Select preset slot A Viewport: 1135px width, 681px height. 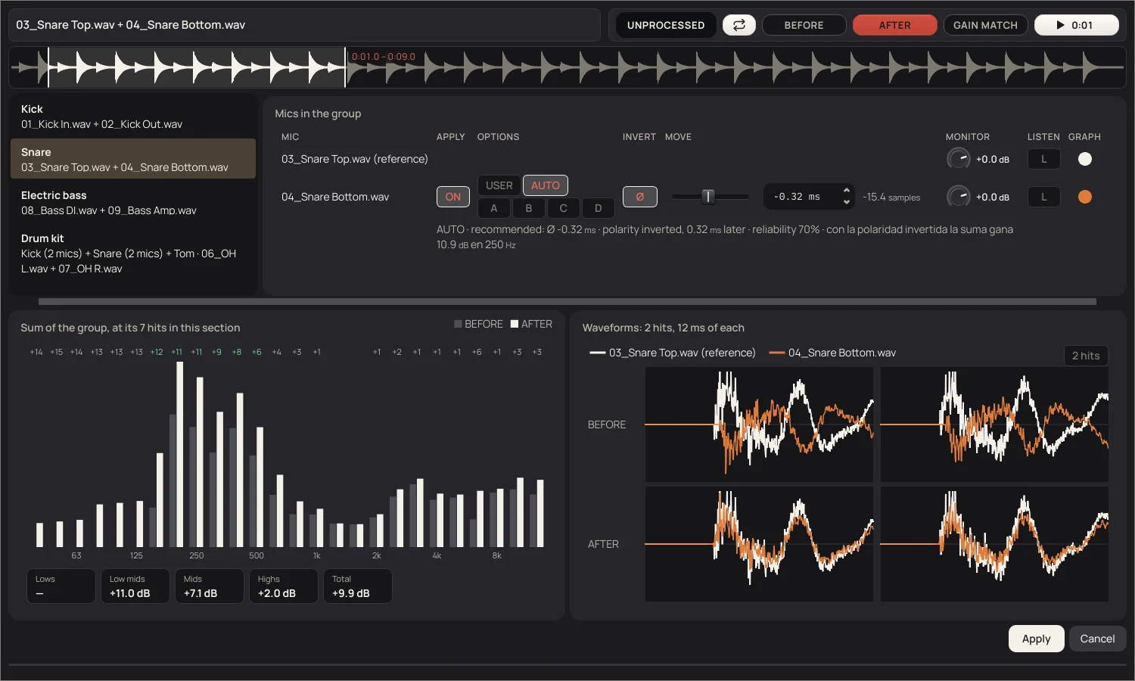[494, 208]
